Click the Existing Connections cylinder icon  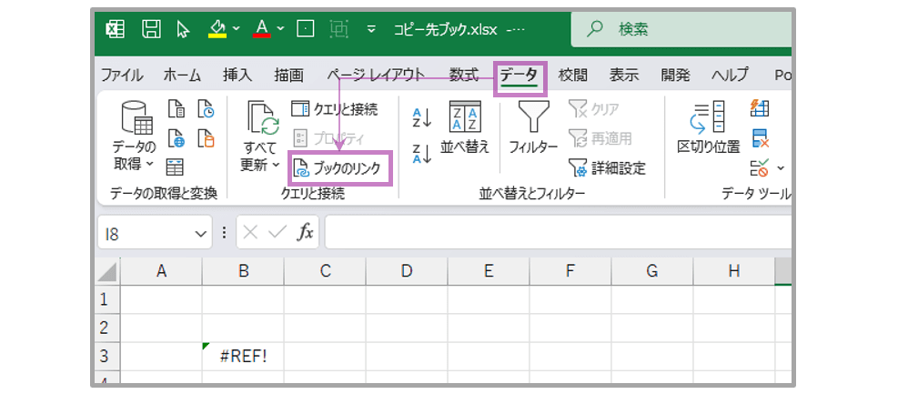[206, 138]
